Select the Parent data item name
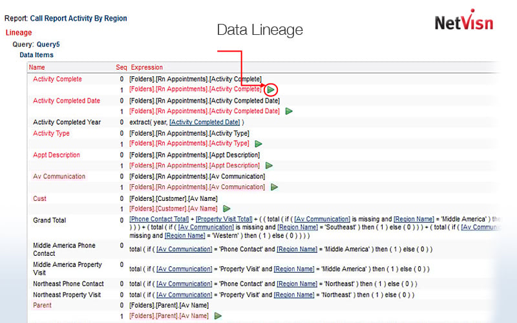This screenshot has width=517, height=323. (43, 305)
